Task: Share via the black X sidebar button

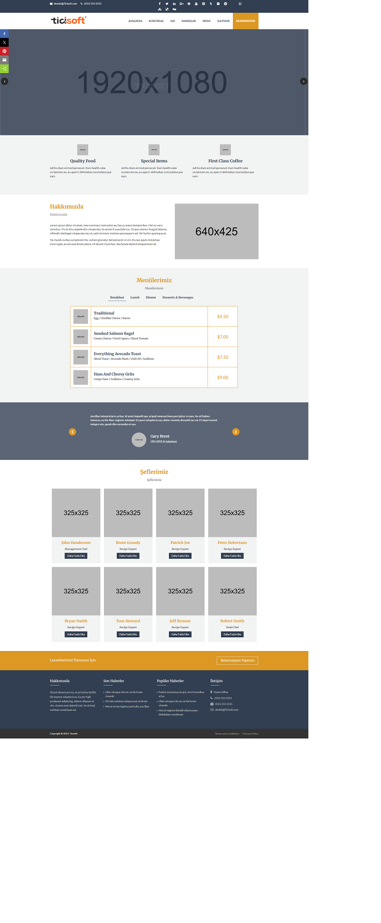Action: tap(4, 43)
